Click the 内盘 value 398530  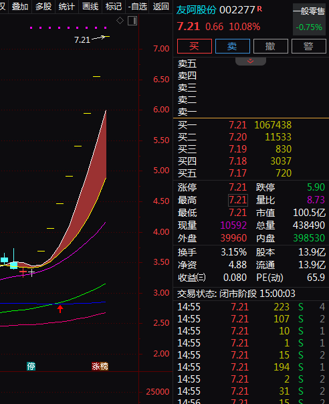pyautogui.click(x=309, y=238)
